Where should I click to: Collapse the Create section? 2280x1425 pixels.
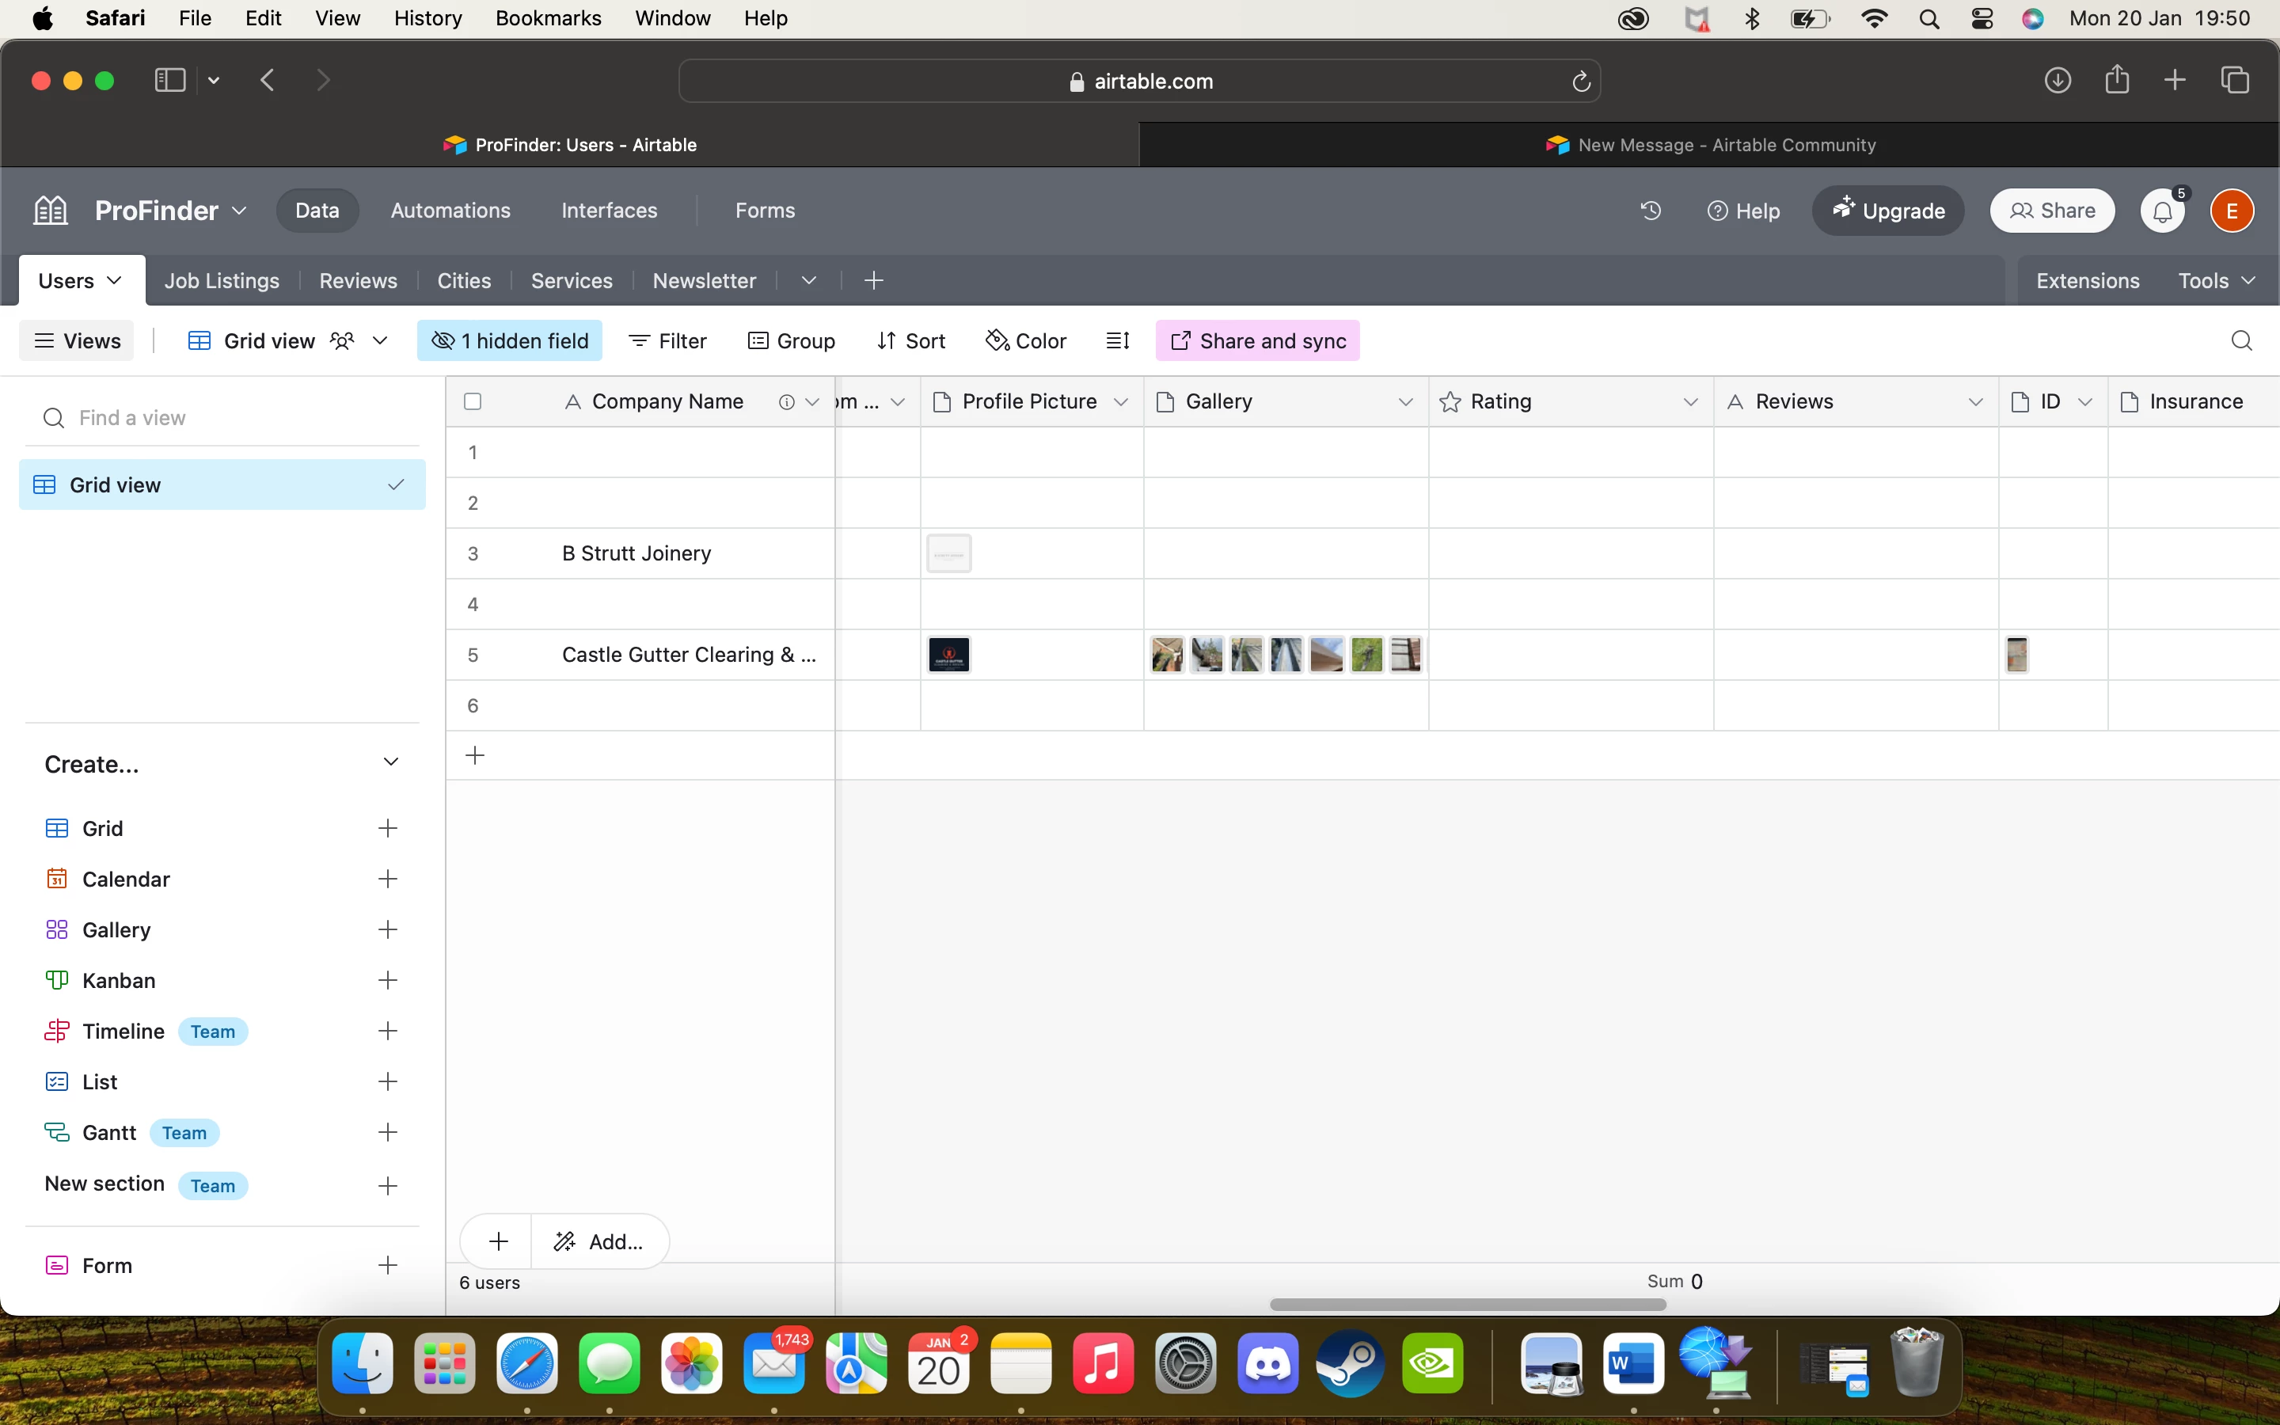(x=391, y=762)
